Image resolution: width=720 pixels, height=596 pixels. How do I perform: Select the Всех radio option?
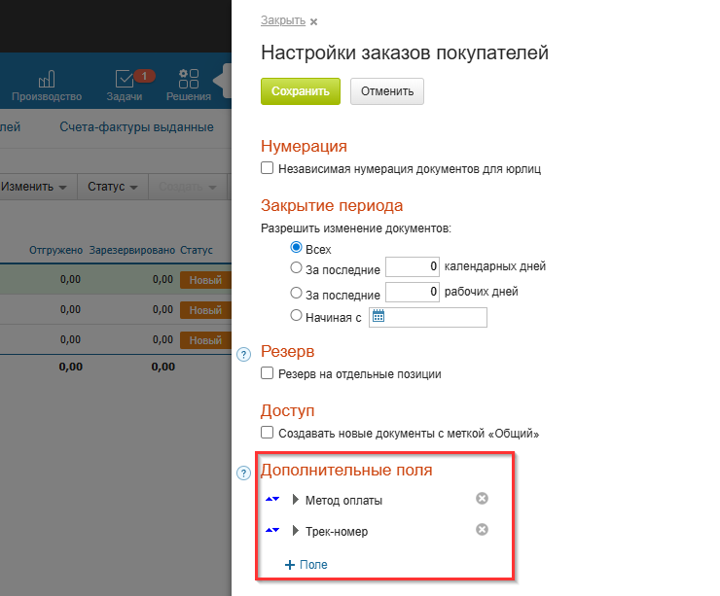[296, 247]
